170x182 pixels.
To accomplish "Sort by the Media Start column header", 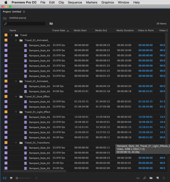I will click(80, 30).
